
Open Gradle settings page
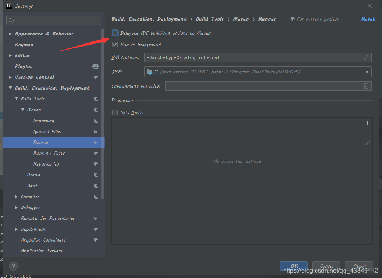(34, 175)
